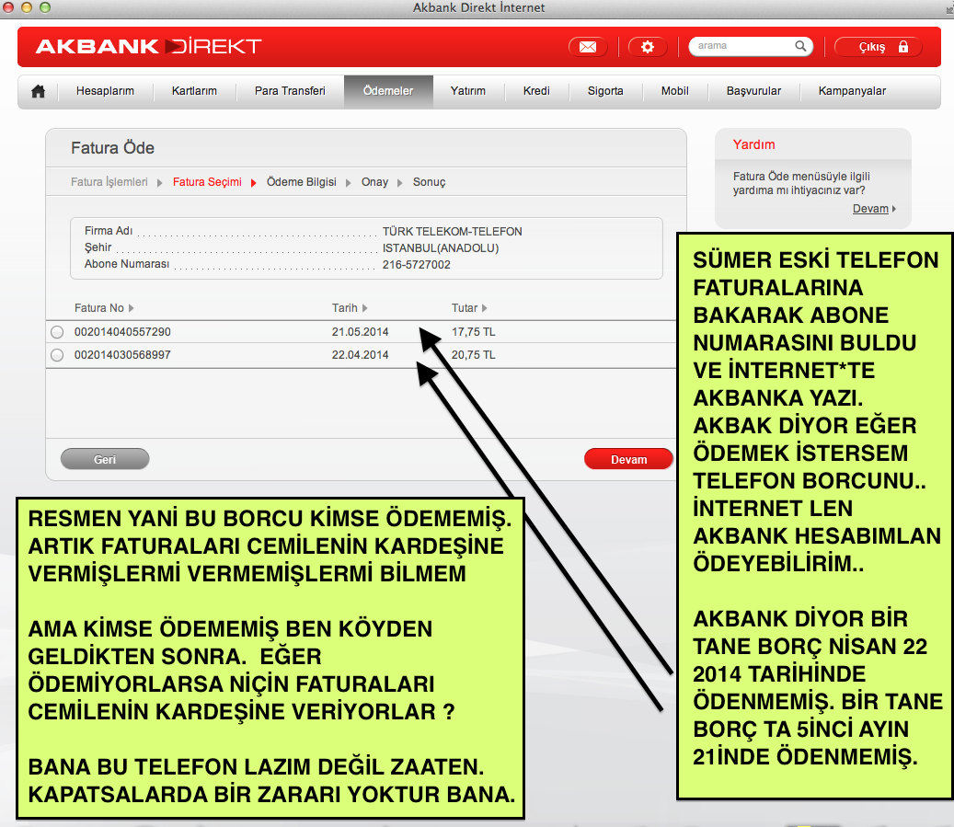Click the search magnifier icon
This screenshot has width=954, height=827.
tap(800, 46)
